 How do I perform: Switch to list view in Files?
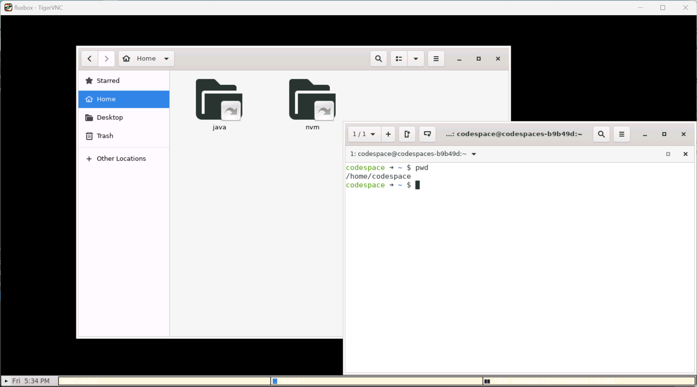coord(399,58)
